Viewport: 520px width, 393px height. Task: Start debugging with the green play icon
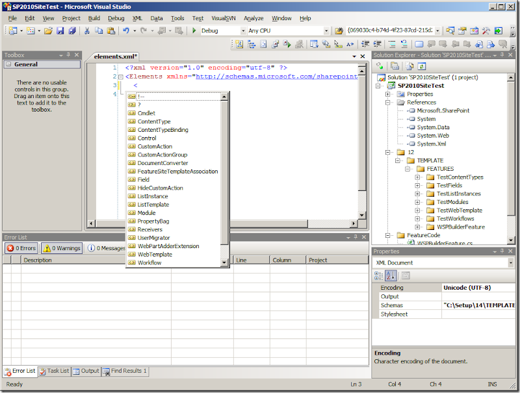coord(194,31)
